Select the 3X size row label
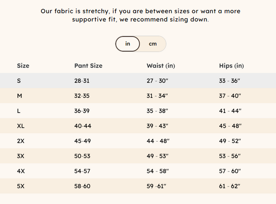 (x=20, y=156)
